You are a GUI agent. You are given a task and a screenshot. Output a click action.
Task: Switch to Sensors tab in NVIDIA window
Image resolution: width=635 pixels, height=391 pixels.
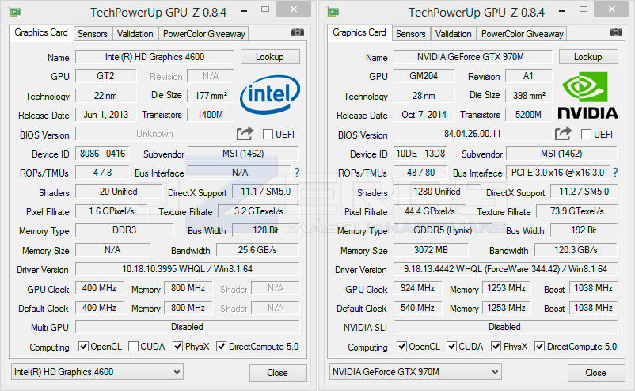[x=411, y=34]
